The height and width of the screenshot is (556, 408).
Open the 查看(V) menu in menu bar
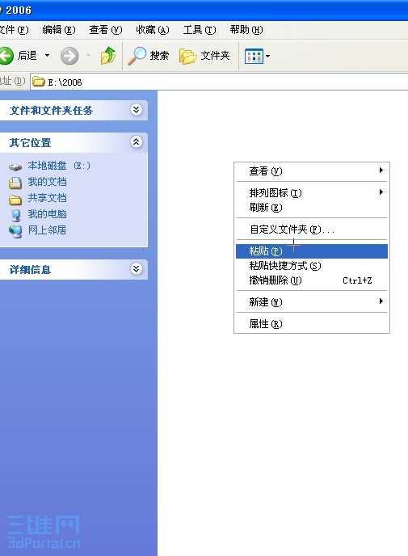coord(106,30)
